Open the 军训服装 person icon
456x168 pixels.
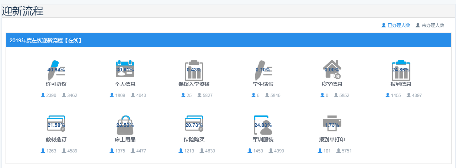[263, 125]
